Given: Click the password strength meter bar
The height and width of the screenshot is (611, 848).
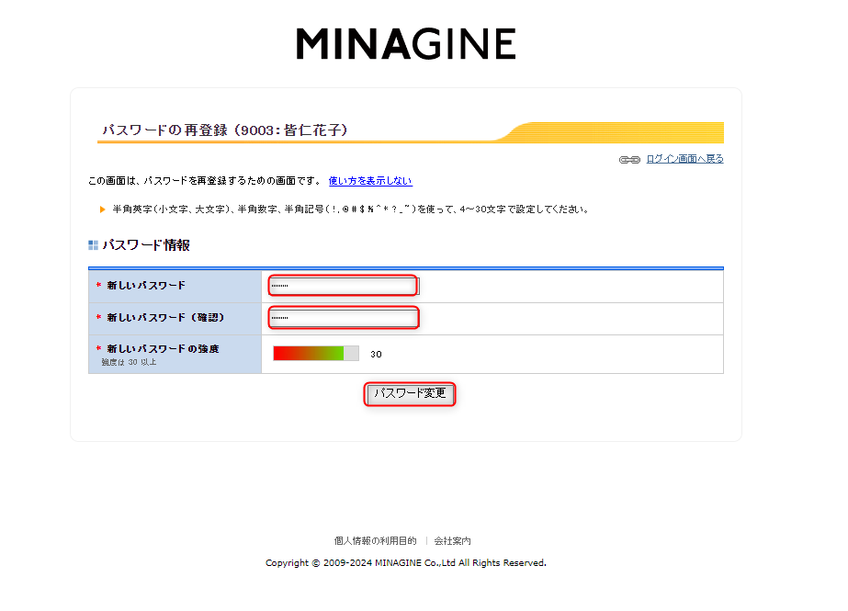Looking at the screenshot, I should [x=316, y=354].
